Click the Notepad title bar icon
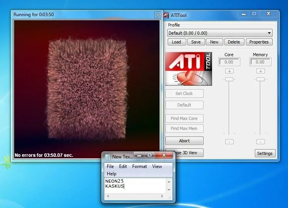Screen dimensions: 288x208 (108, 157)
